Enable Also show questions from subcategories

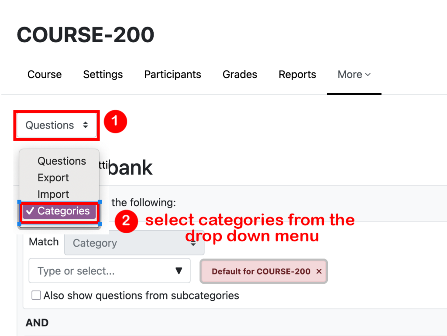click(x=36, y=296)
